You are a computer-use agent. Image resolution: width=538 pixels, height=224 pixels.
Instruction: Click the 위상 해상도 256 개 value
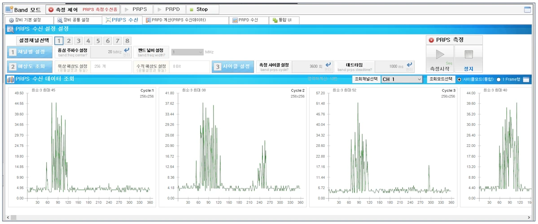coord(100,67)
